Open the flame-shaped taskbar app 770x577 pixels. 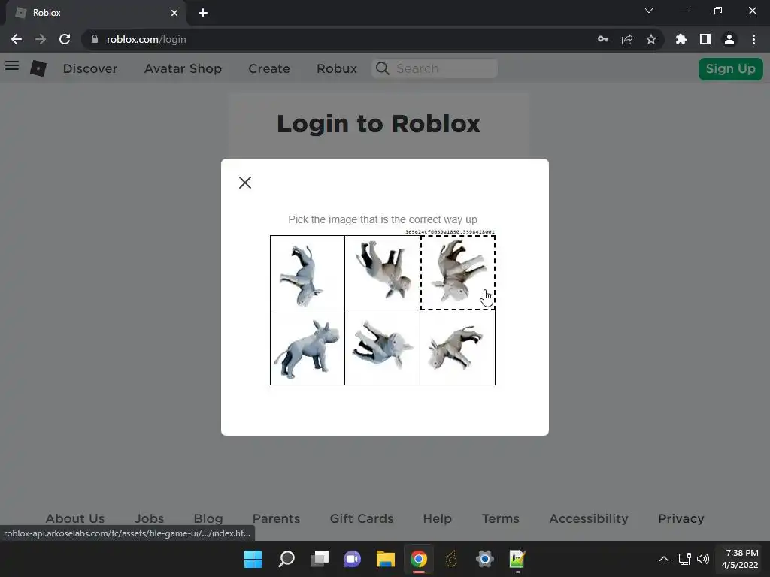(451, 559)
